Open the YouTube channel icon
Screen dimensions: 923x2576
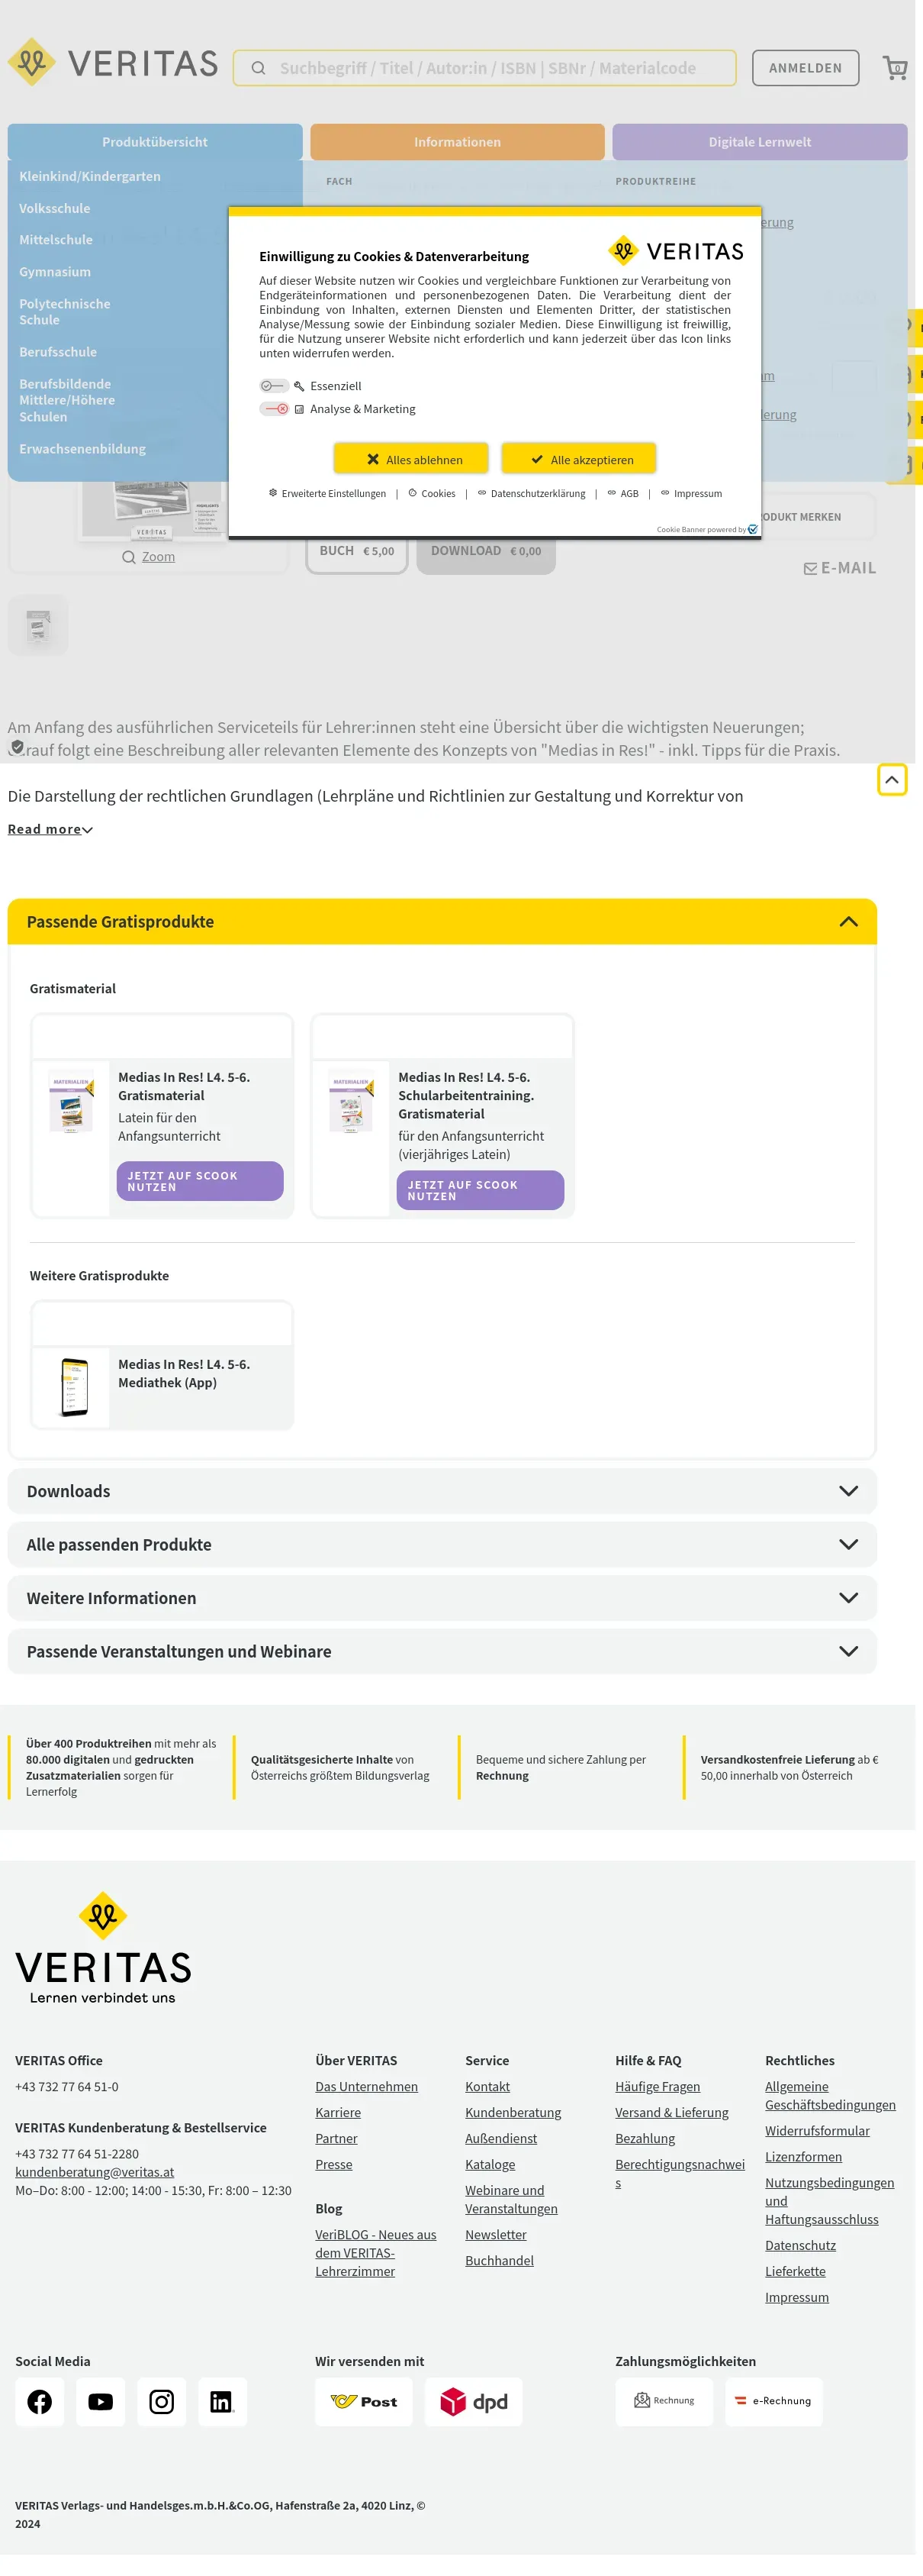(x=101, y=2402)
